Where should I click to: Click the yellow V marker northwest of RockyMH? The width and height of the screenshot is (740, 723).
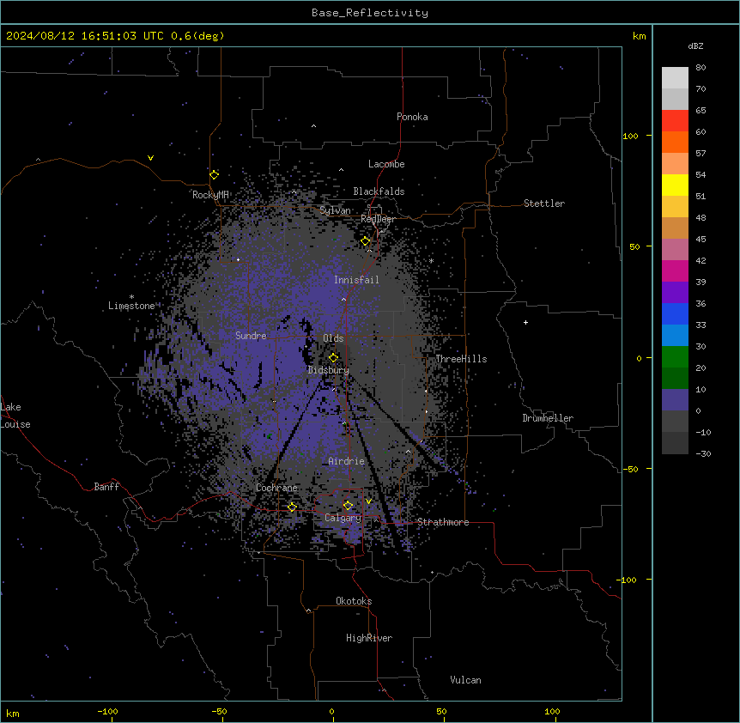tap(150, 158)
